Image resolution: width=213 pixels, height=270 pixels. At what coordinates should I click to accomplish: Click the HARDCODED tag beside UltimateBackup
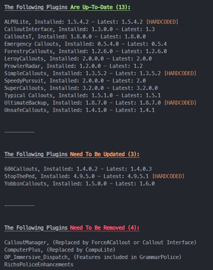180,103
